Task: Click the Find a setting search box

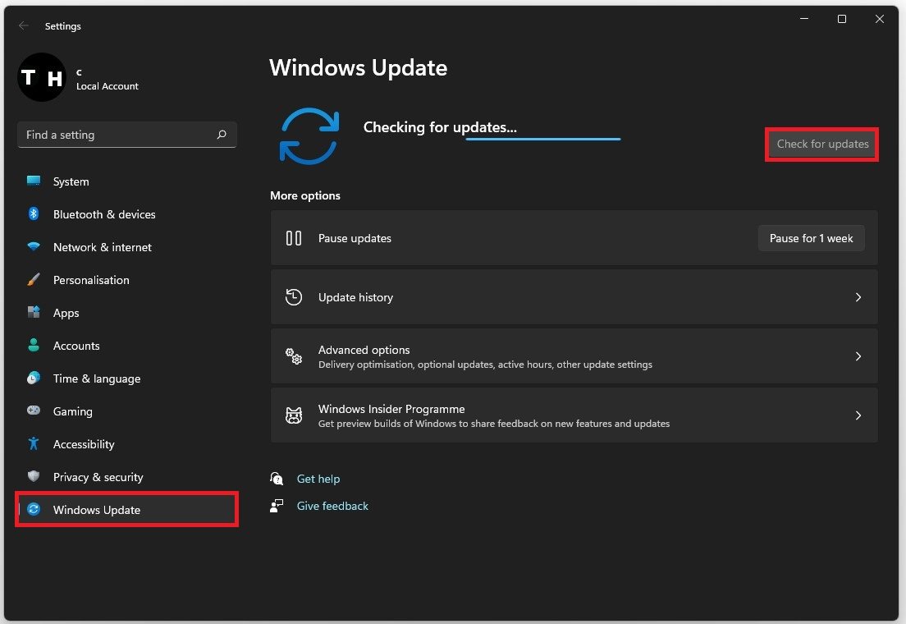Action: tap(127, 135)
